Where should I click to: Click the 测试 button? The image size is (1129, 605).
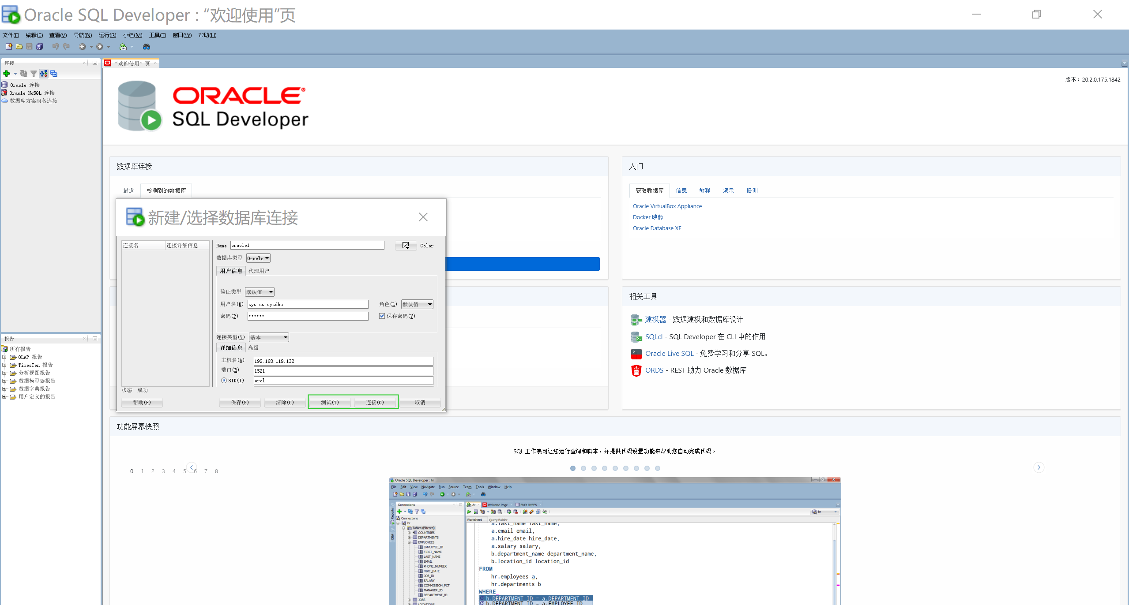click(330, 402)
